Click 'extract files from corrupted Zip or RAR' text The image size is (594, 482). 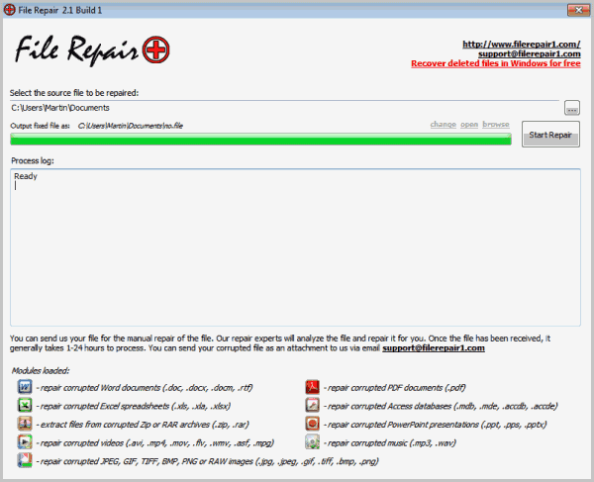(143, 425)
